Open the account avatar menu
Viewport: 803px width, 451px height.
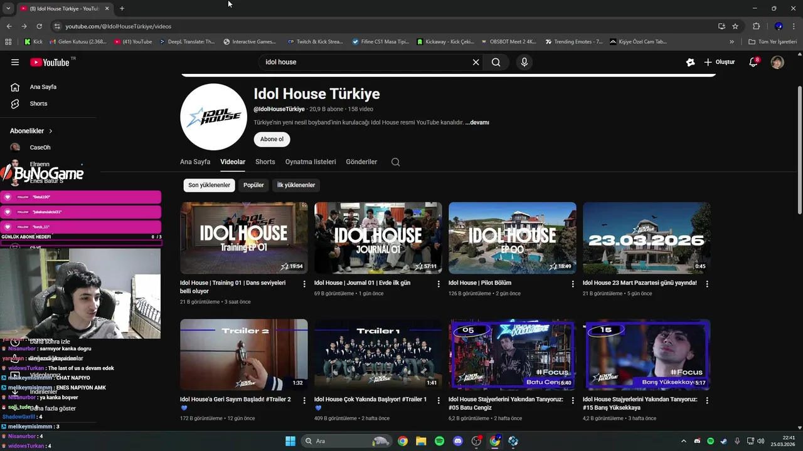(x=777, y=62)
